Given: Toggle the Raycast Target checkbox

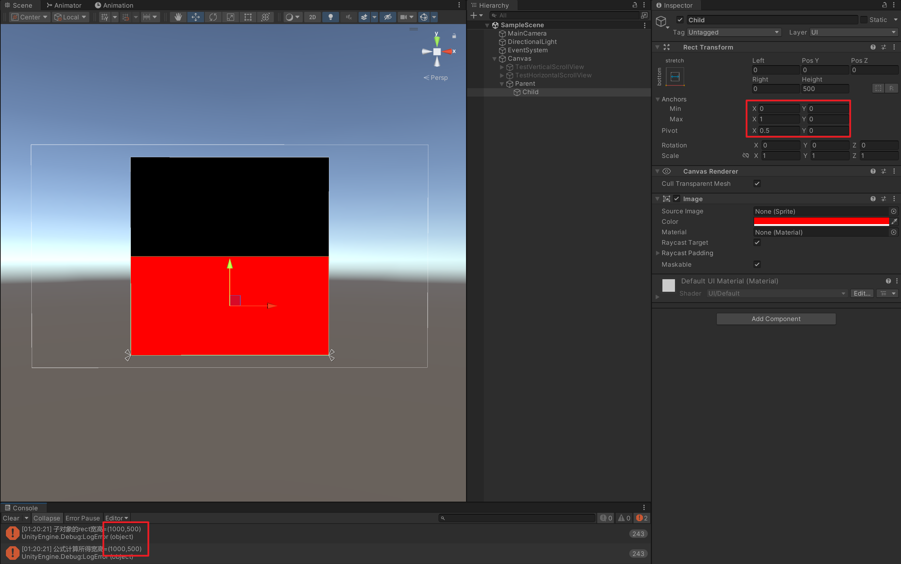Looking at the screenshot, I should (x=757, y=243).
